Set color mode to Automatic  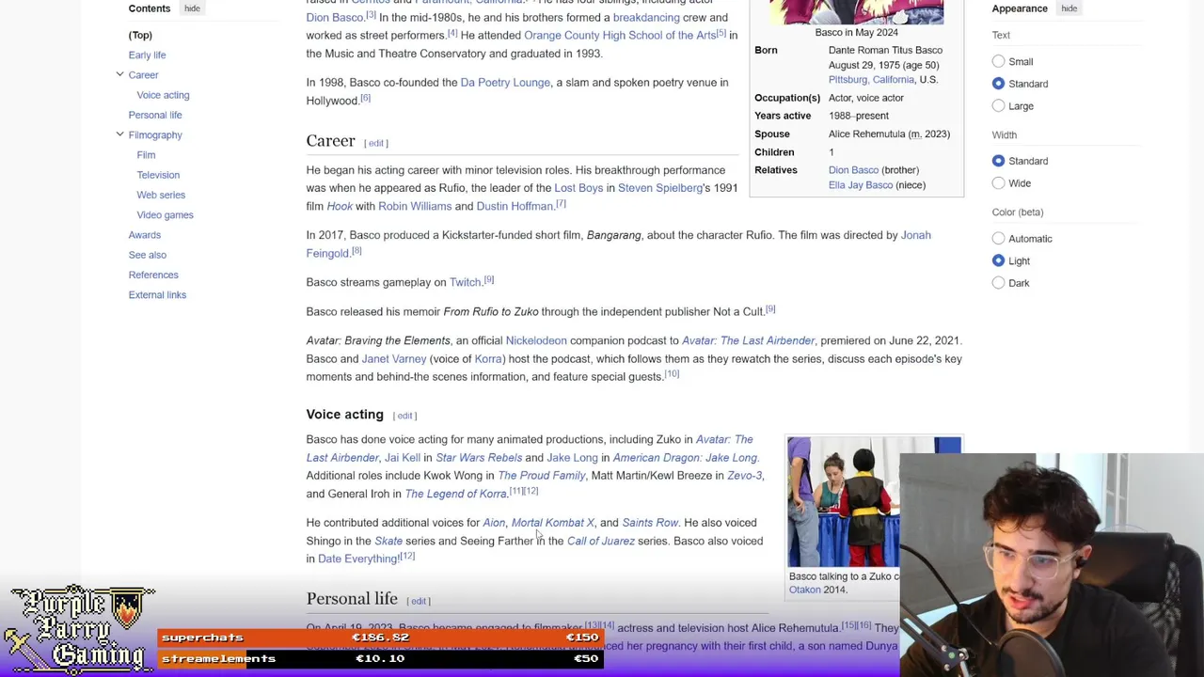tap(998, 239)
